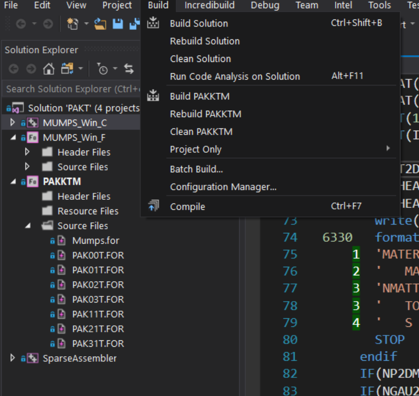Choose Rebuild Solution

pyautogui.click(x=270, y=41)
